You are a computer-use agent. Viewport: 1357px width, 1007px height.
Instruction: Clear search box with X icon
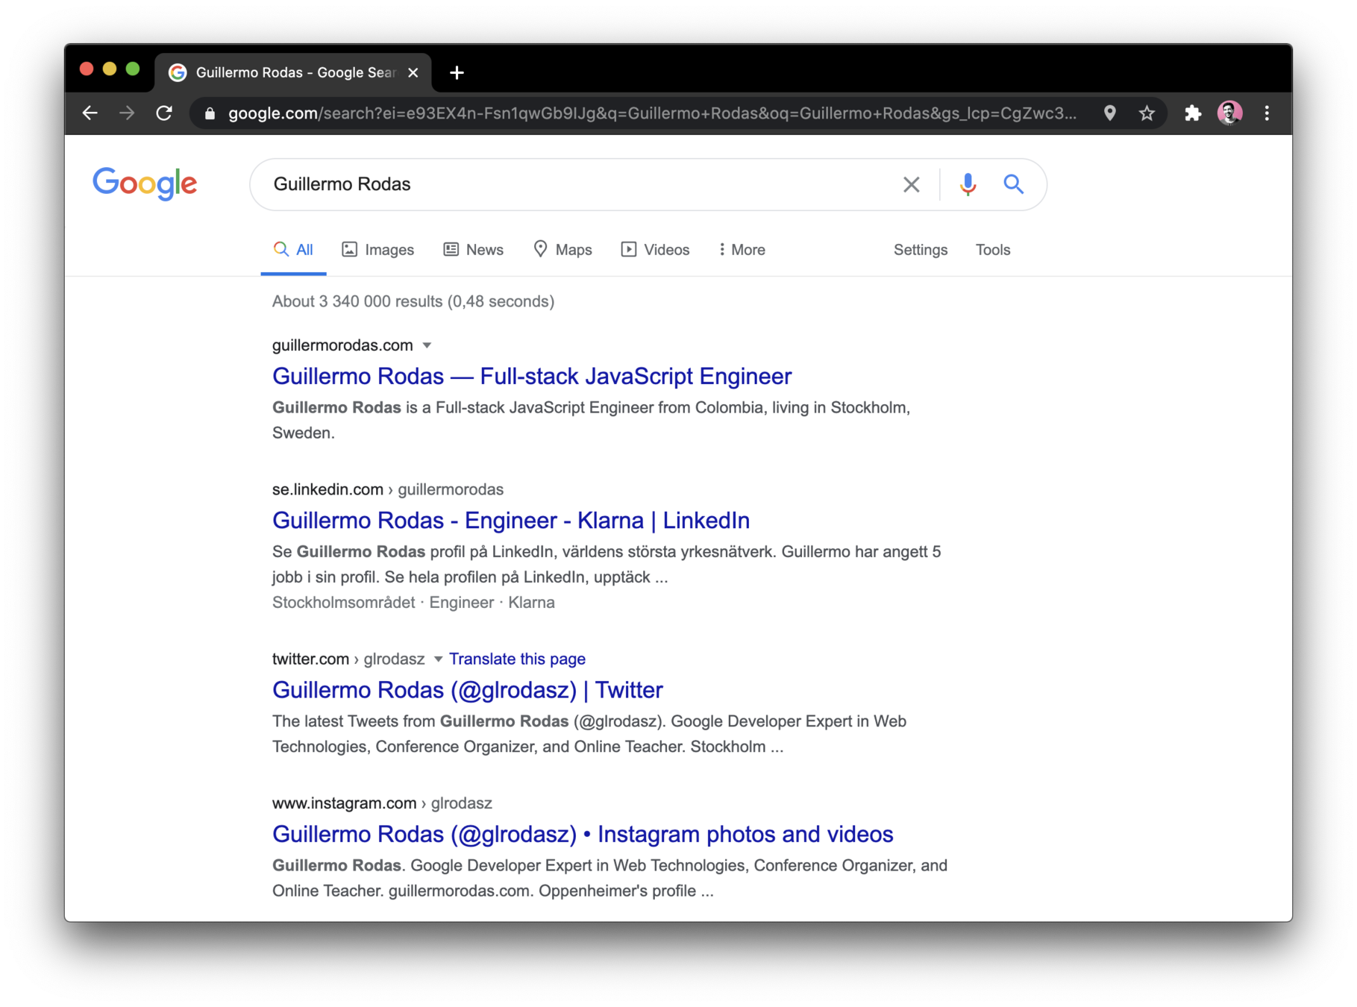tap(911, 184)
